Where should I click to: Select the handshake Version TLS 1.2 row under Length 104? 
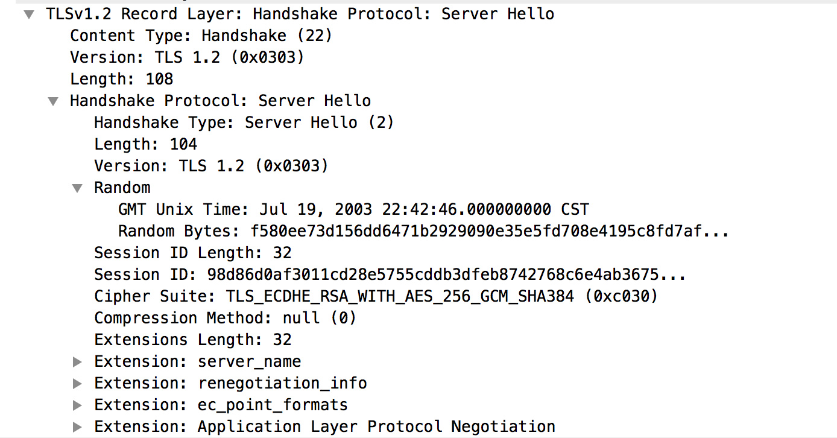tap(211, 166)
